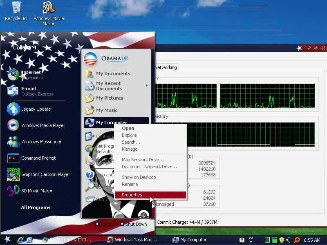Click the right CPU usage history graph
The height and width of the screenshot is (245, 327).
(267, 96)
